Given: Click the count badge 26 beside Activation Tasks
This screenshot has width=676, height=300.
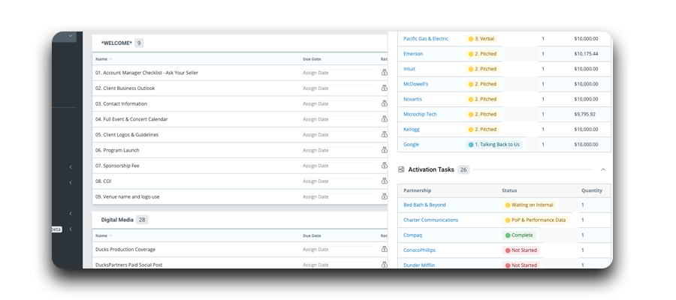Looking at the screenshot, I should (463, 169).
